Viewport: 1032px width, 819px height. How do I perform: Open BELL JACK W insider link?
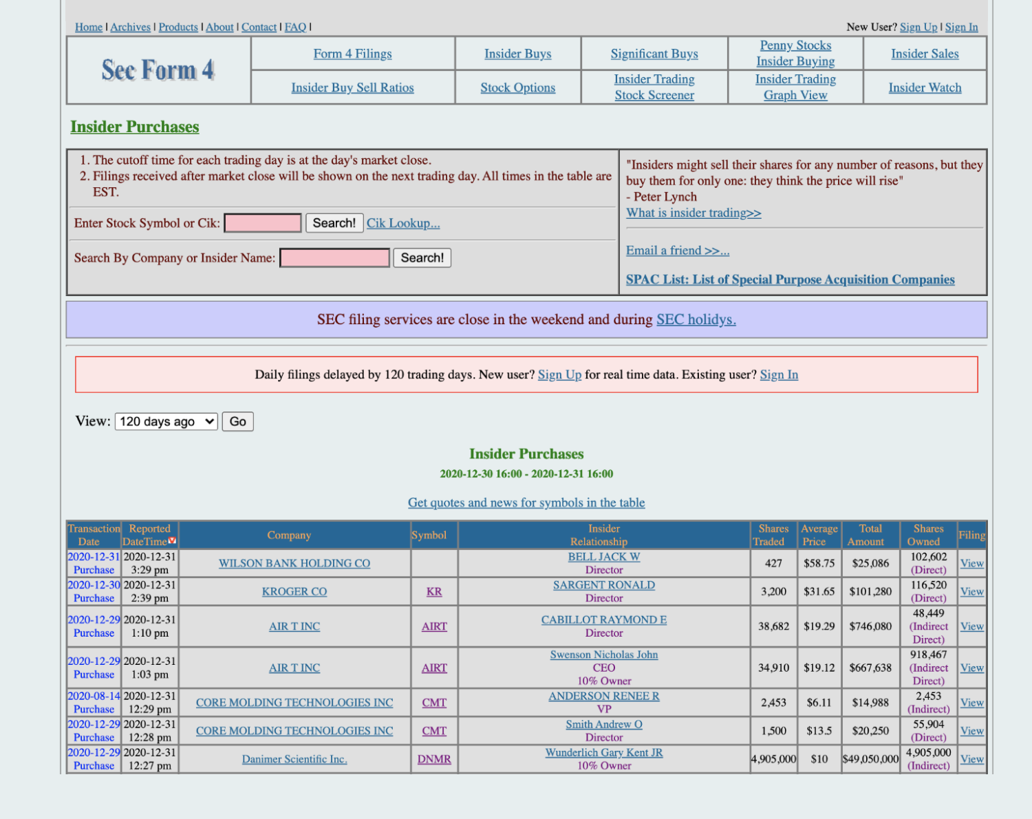(x=604, y=557)
